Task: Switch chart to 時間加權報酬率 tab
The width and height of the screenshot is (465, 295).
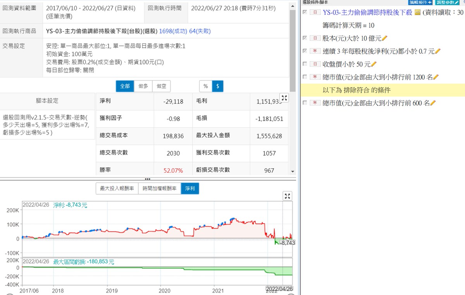Action: pyautogui.click(x=160, y=189)
